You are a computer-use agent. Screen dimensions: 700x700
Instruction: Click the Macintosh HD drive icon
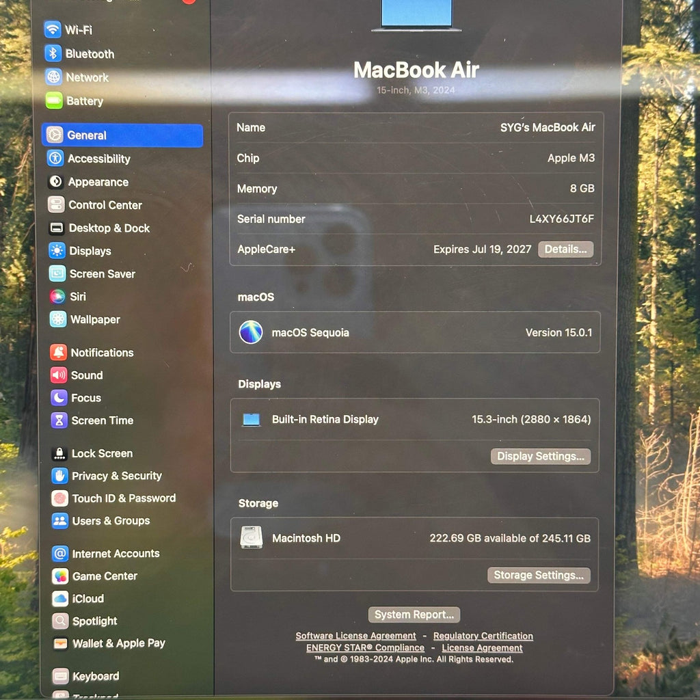click(252, 537)
